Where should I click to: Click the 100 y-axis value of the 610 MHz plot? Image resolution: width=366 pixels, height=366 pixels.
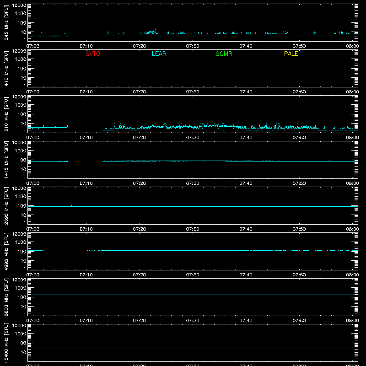point(22,114)
